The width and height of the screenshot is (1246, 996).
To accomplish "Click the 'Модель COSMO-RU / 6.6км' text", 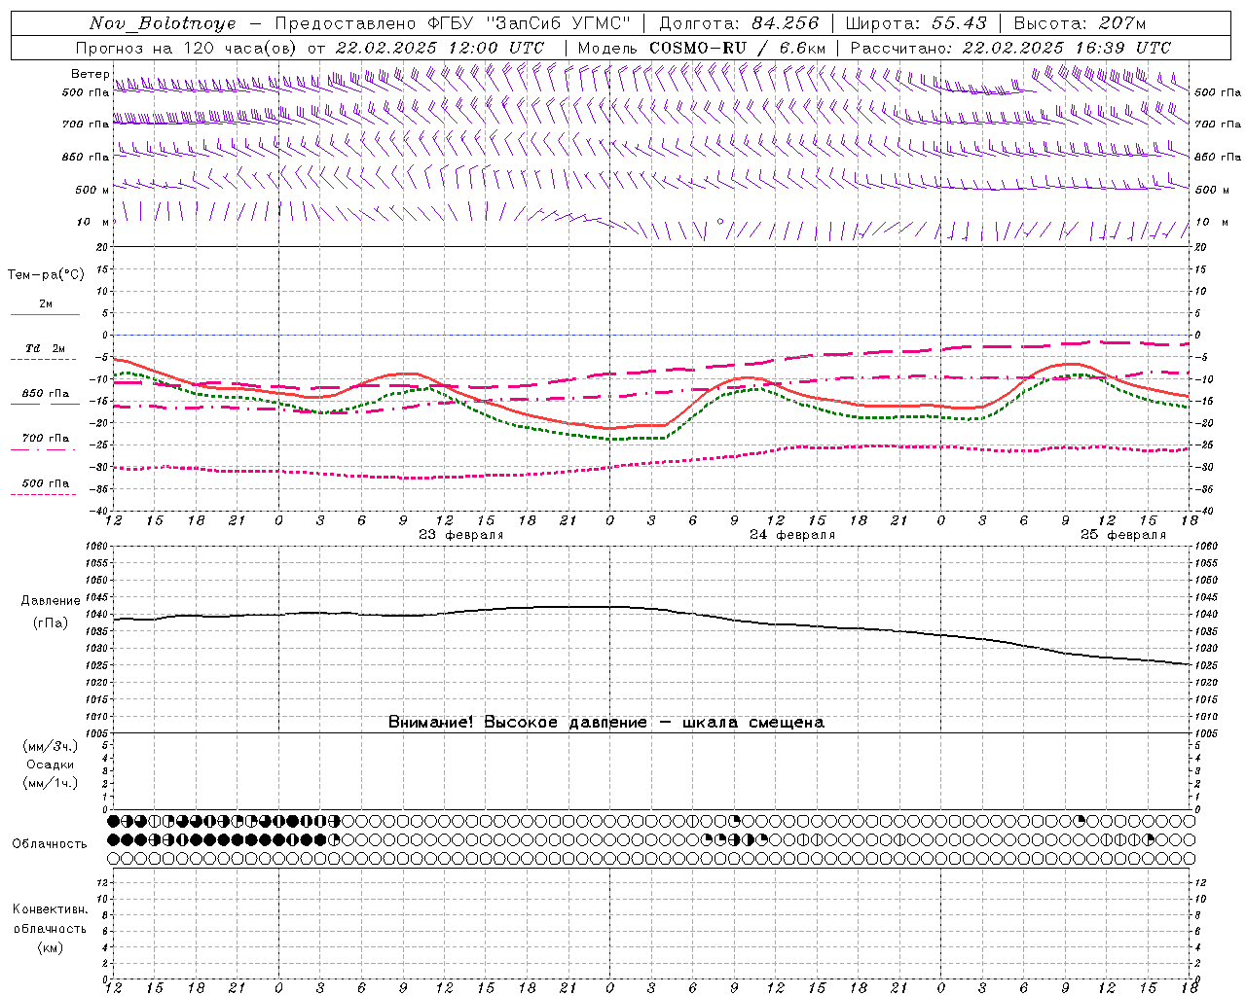I will tap(702, 48).
